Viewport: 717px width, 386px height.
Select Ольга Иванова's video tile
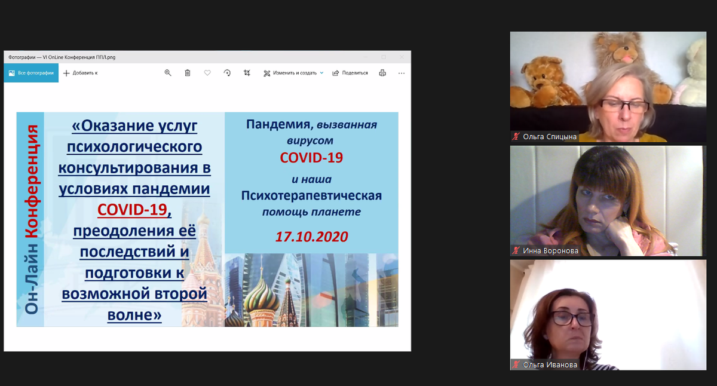(608, 315)
